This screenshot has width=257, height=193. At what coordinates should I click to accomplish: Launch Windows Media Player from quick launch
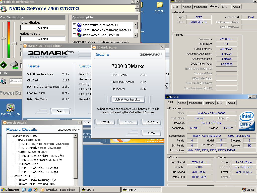pyautogui.click(x=35, y=190)
